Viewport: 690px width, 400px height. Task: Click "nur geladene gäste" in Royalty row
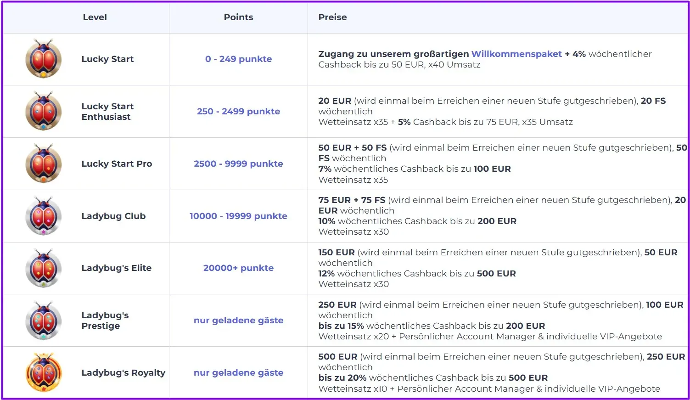click(238, 372)
